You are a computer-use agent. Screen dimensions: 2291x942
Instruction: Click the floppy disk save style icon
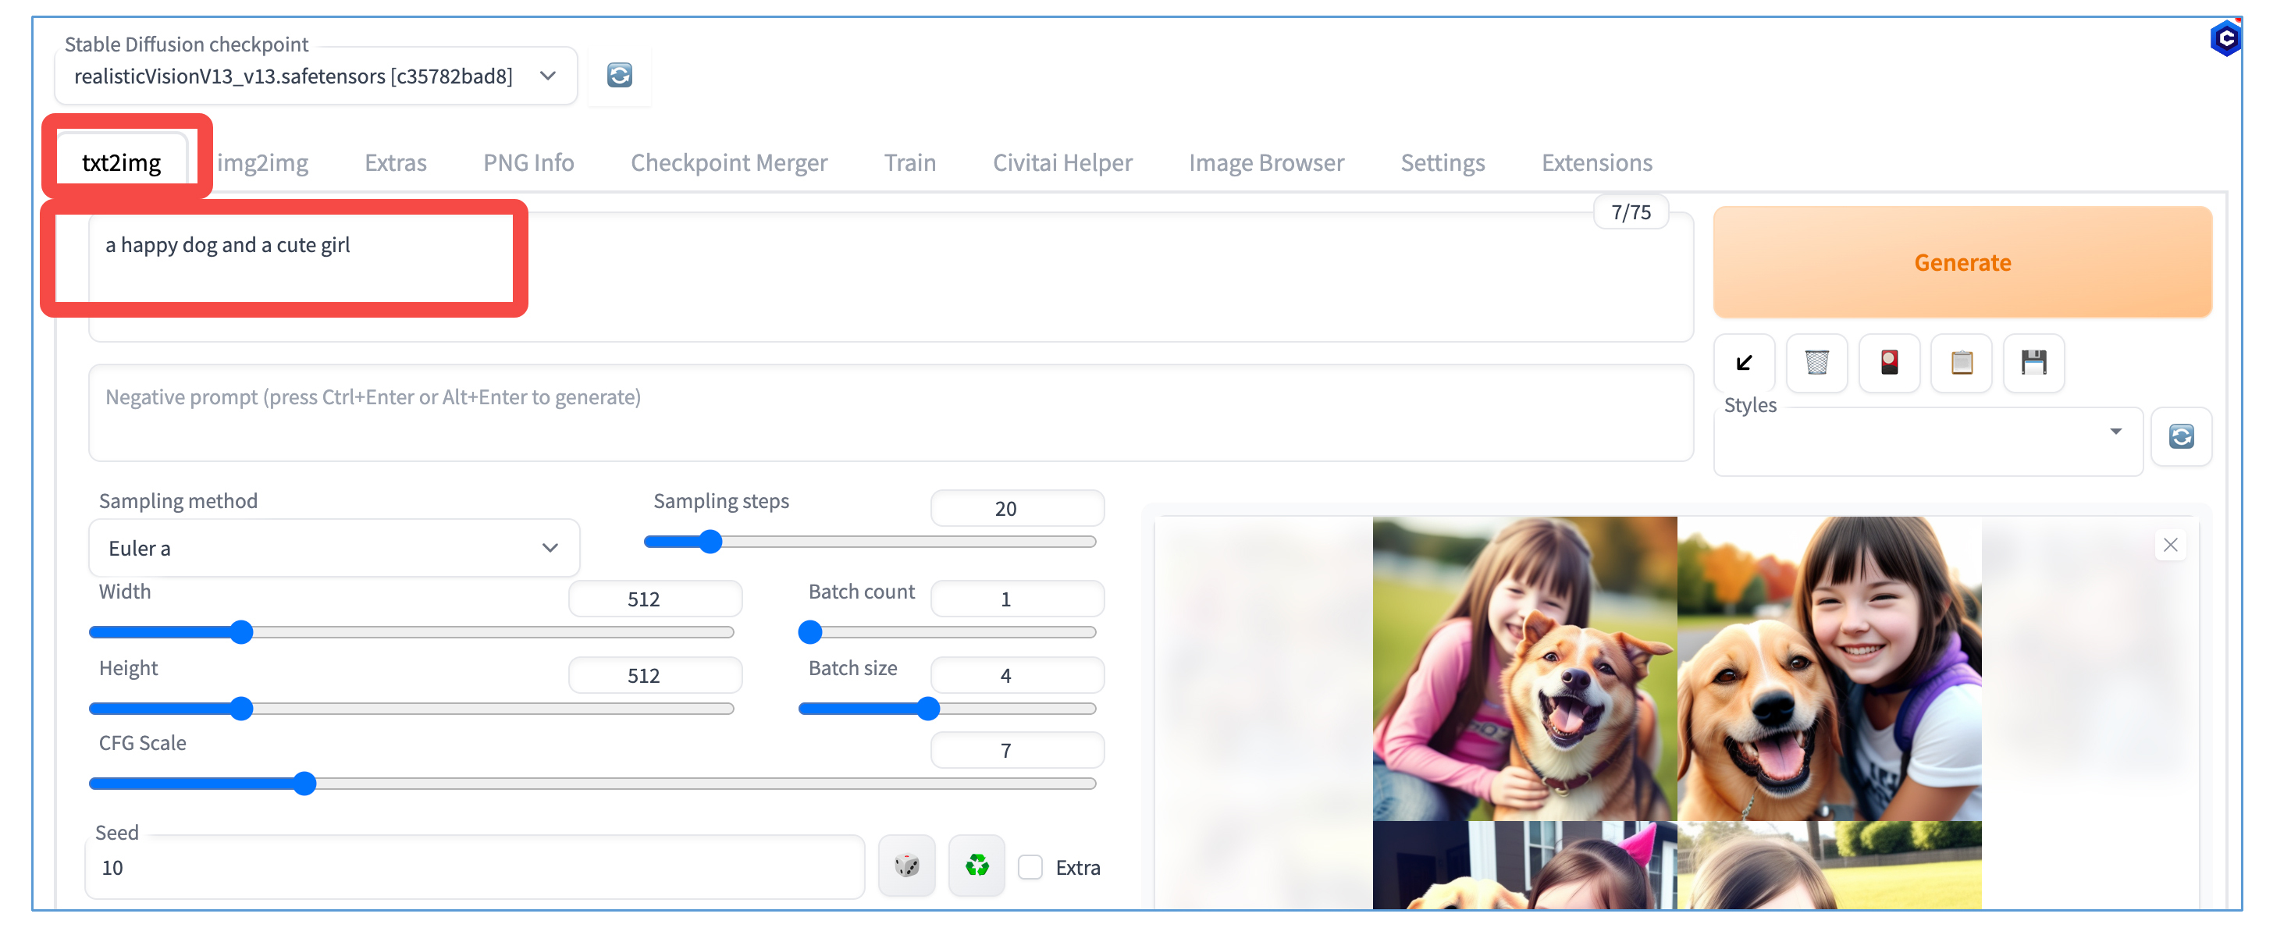(x=2033, y=362)
